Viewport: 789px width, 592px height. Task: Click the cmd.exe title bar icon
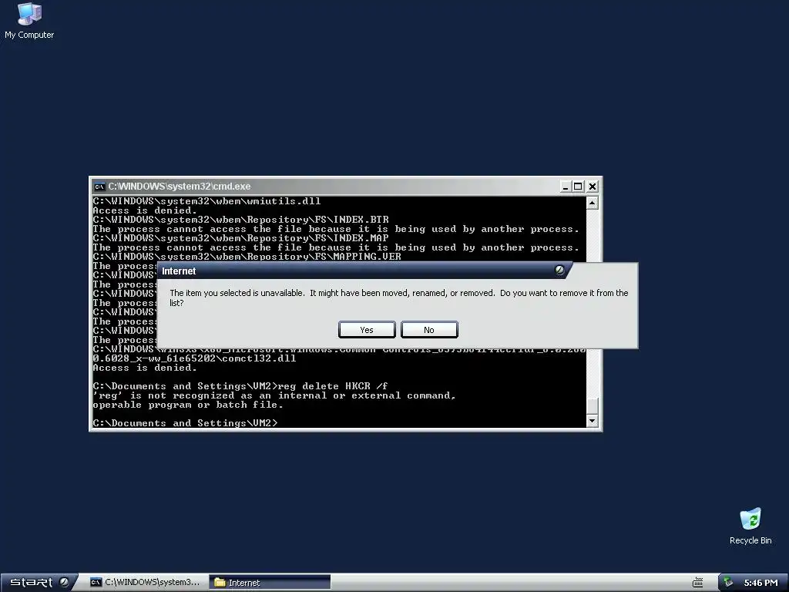click(99, 187)
